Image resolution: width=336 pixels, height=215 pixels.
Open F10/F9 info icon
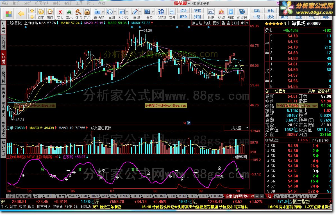click(122, 12)
